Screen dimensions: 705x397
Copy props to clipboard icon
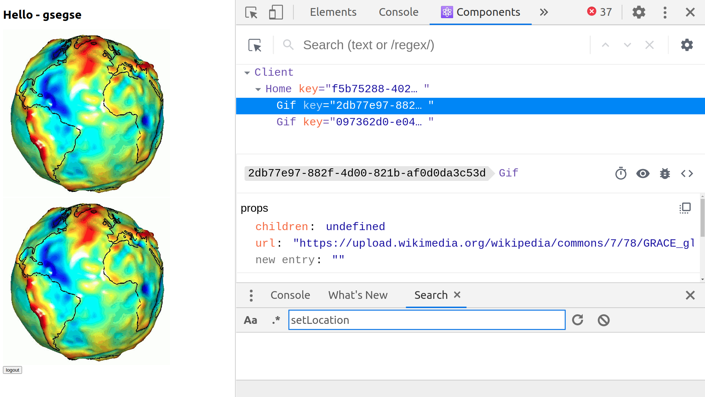tap(685, 208)
